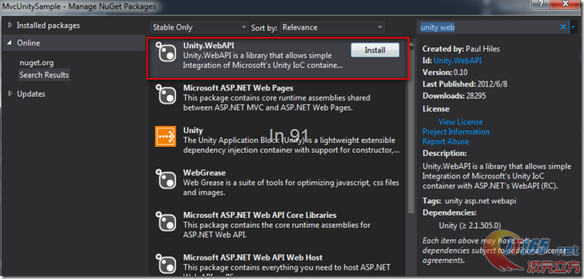Open the Sort by Relevance dropdown
The width and height of the screenshot is (584, 279).
332,27
